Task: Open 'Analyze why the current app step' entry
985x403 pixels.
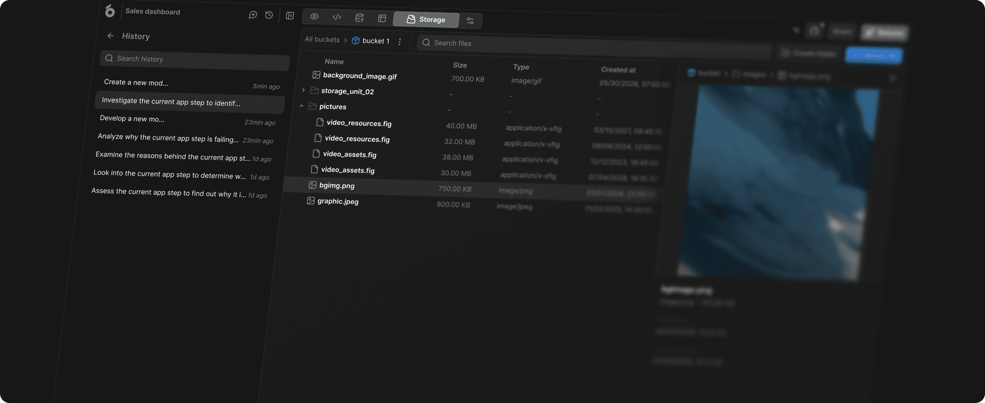Action: pyautogui.click(x=185, y=138)
